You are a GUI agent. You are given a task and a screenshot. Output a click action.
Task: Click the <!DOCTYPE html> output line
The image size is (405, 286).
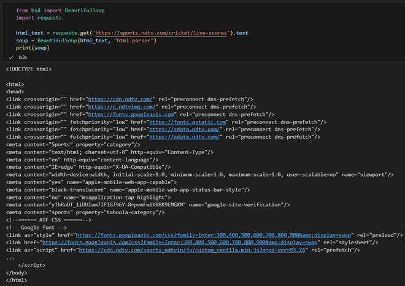pyautogui.click(x=28, y=68)
